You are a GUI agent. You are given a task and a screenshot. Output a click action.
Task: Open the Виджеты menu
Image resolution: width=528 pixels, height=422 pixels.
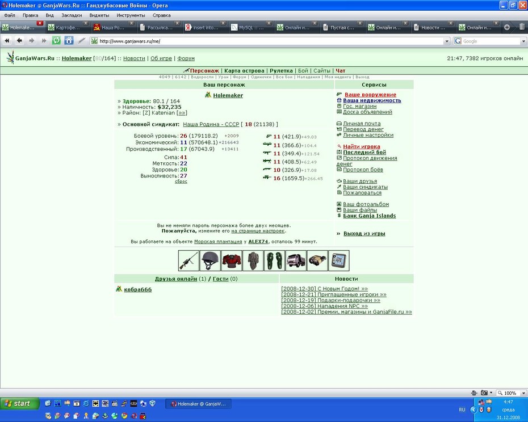[x=99, y=15]
